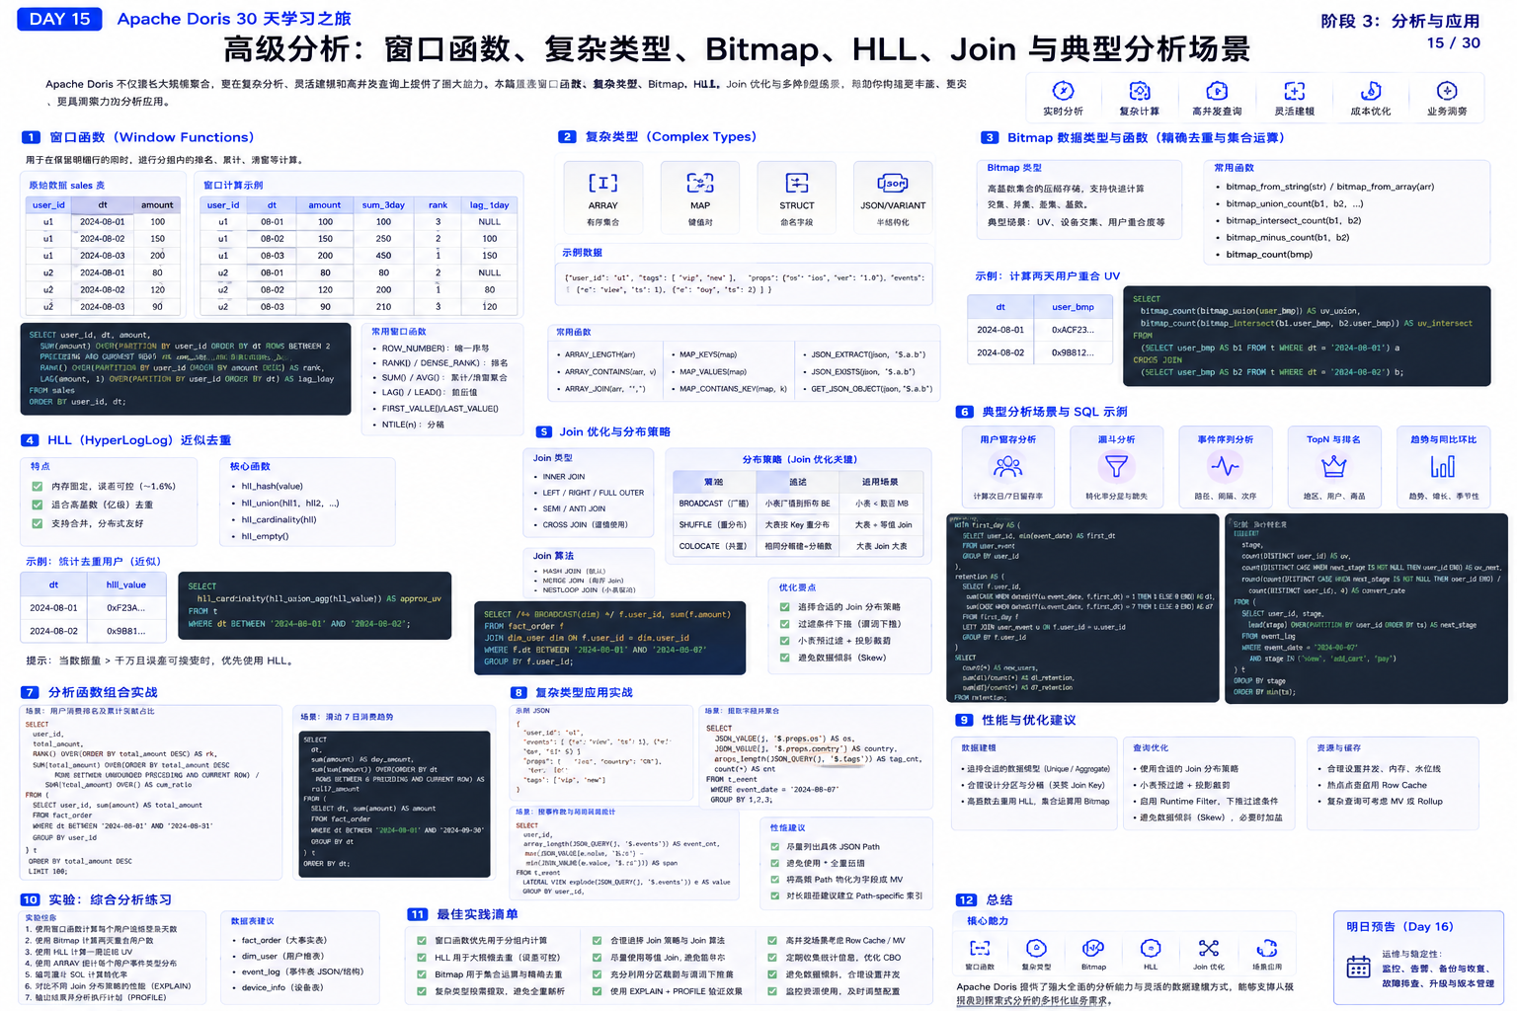Screen dimensions: 1517x1011
Task: Click the COLOCATE (共置) strategy cell
Action: coord(714,546)
